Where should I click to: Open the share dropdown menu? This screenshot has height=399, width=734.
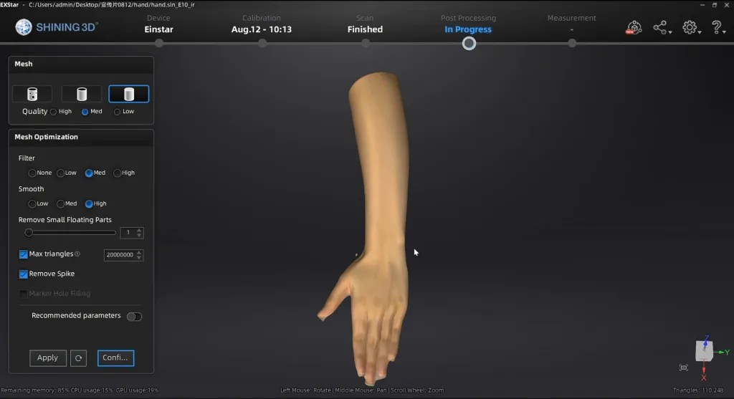(x=662, y=28)
